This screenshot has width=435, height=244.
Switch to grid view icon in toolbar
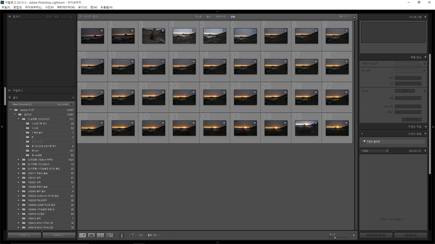[x=83, y=235]
